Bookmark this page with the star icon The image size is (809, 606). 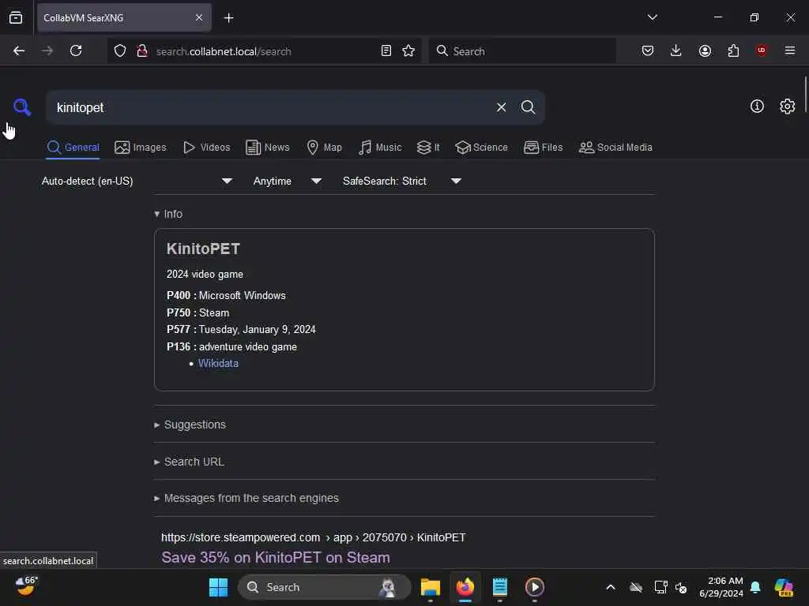[x=408, y=50]
